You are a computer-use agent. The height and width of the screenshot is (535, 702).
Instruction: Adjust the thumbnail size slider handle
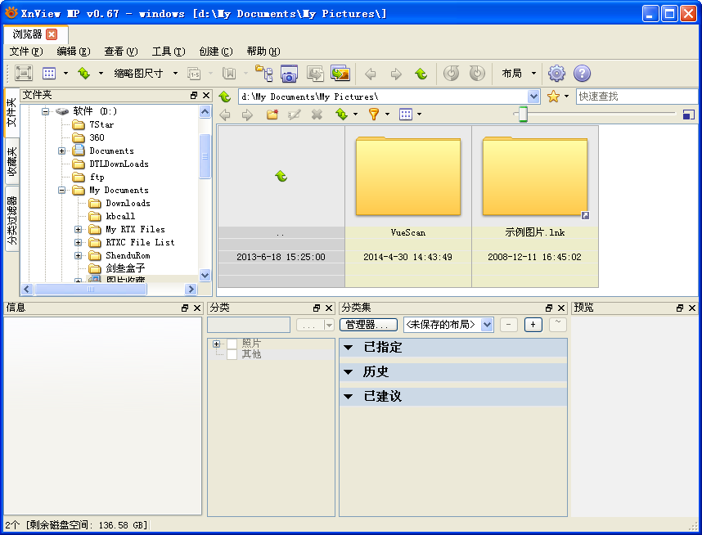523,115
